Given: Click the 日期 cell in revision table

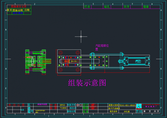Looking at the screenshot, I should coord(27,10).
